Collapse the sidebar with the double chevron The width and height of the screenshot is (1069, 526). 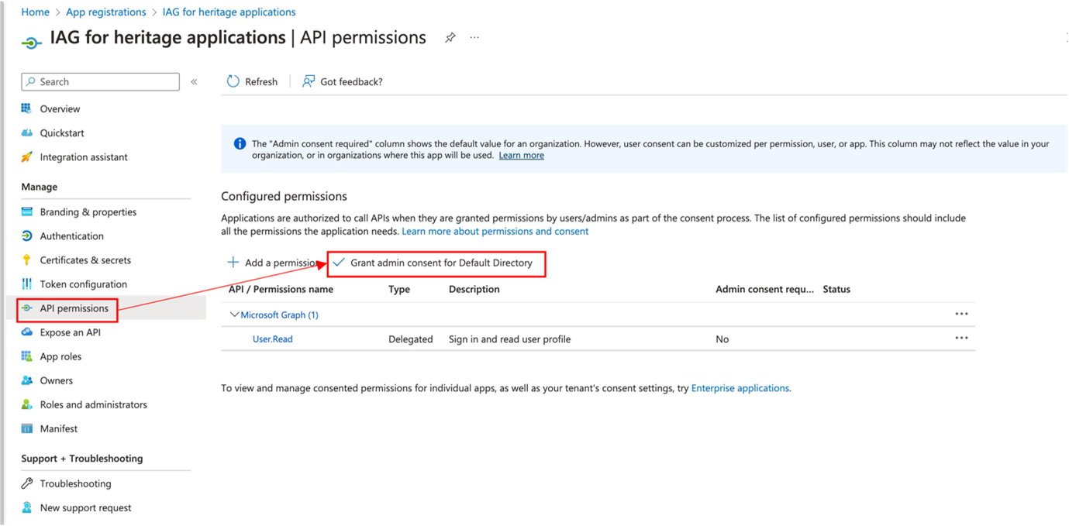pos(194,81)
